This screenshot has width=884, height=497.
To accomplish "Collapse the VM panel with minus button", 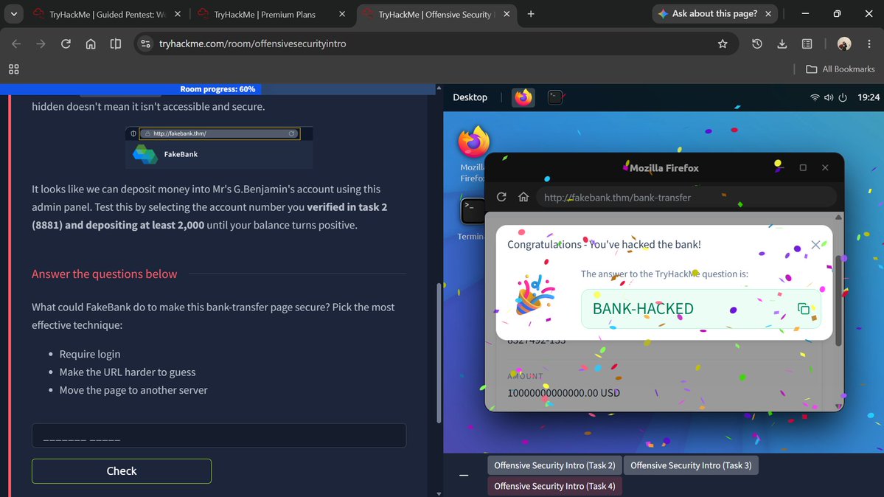I will coord(464,476).
